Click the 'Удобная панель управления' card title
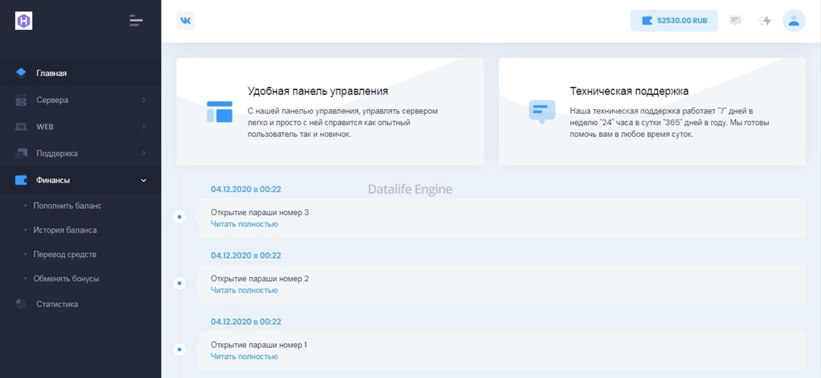 317,91
